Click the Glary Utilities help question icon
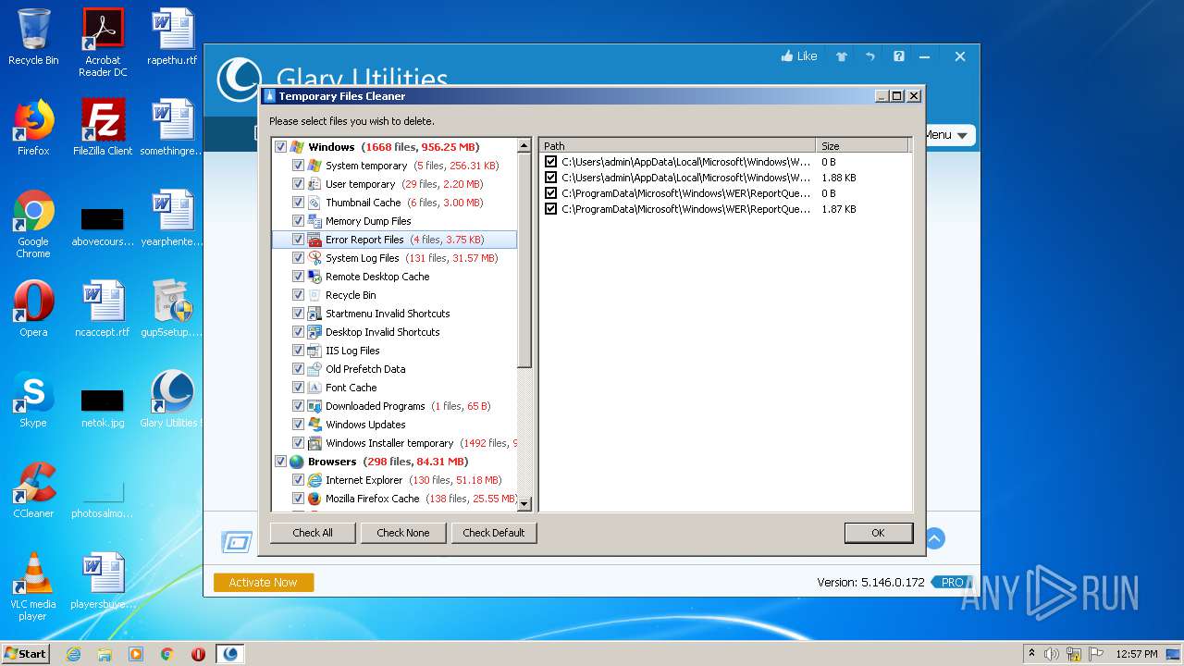The height and width of the screenshot is (666, 1184). tap(898, 56)
